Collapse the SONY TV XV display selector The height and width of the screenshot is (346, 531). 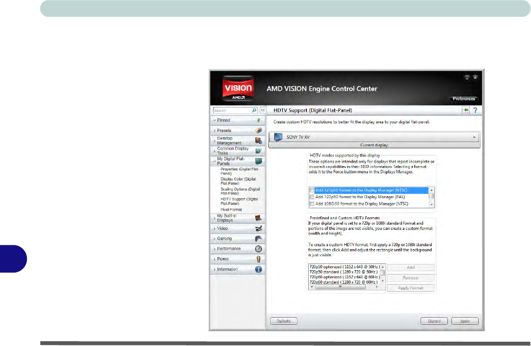coord(474,137)
